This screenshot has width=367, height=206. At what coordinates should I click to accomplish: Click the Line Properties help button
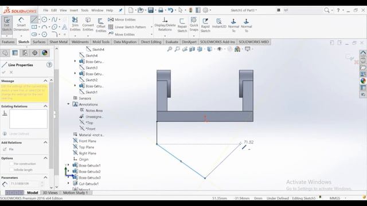click(x=49, y=65)
